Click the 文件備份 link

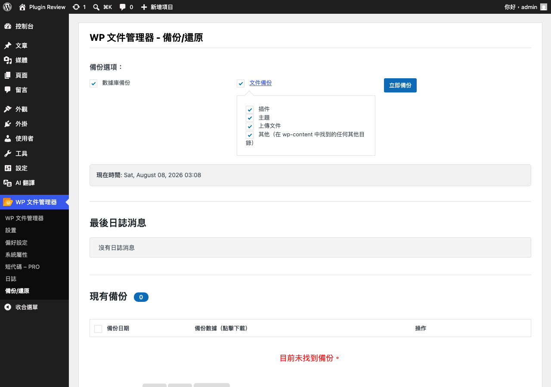pos(261,83)
